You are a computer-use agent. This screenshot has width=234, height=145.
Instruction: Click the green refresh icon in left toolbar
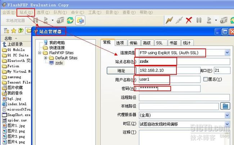coord(70,20)
